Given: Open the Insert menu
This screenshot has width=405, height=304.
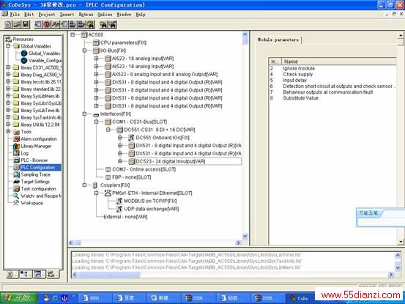Looking at the screenshot, I should (67, 15).
